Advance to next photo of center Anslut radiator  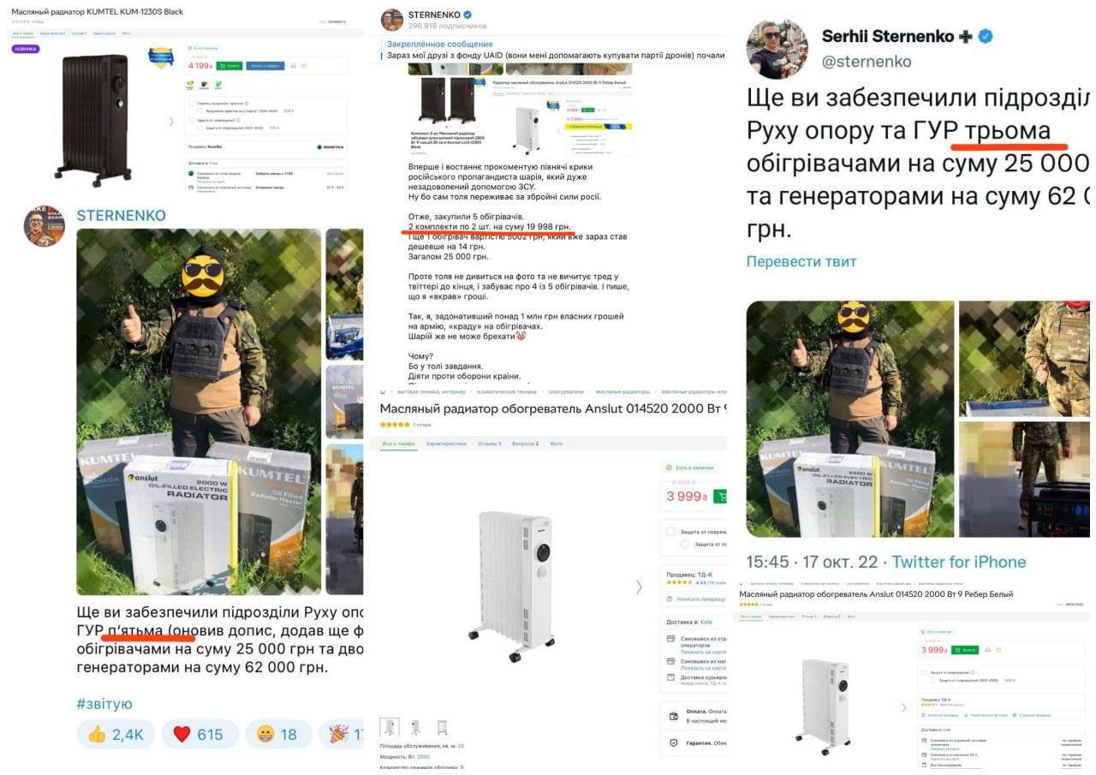638,587
